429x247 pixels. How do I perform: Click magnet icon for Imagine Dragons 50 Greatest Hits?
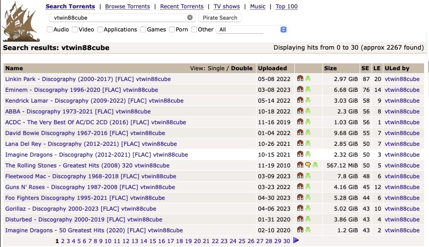click(300, 230)
